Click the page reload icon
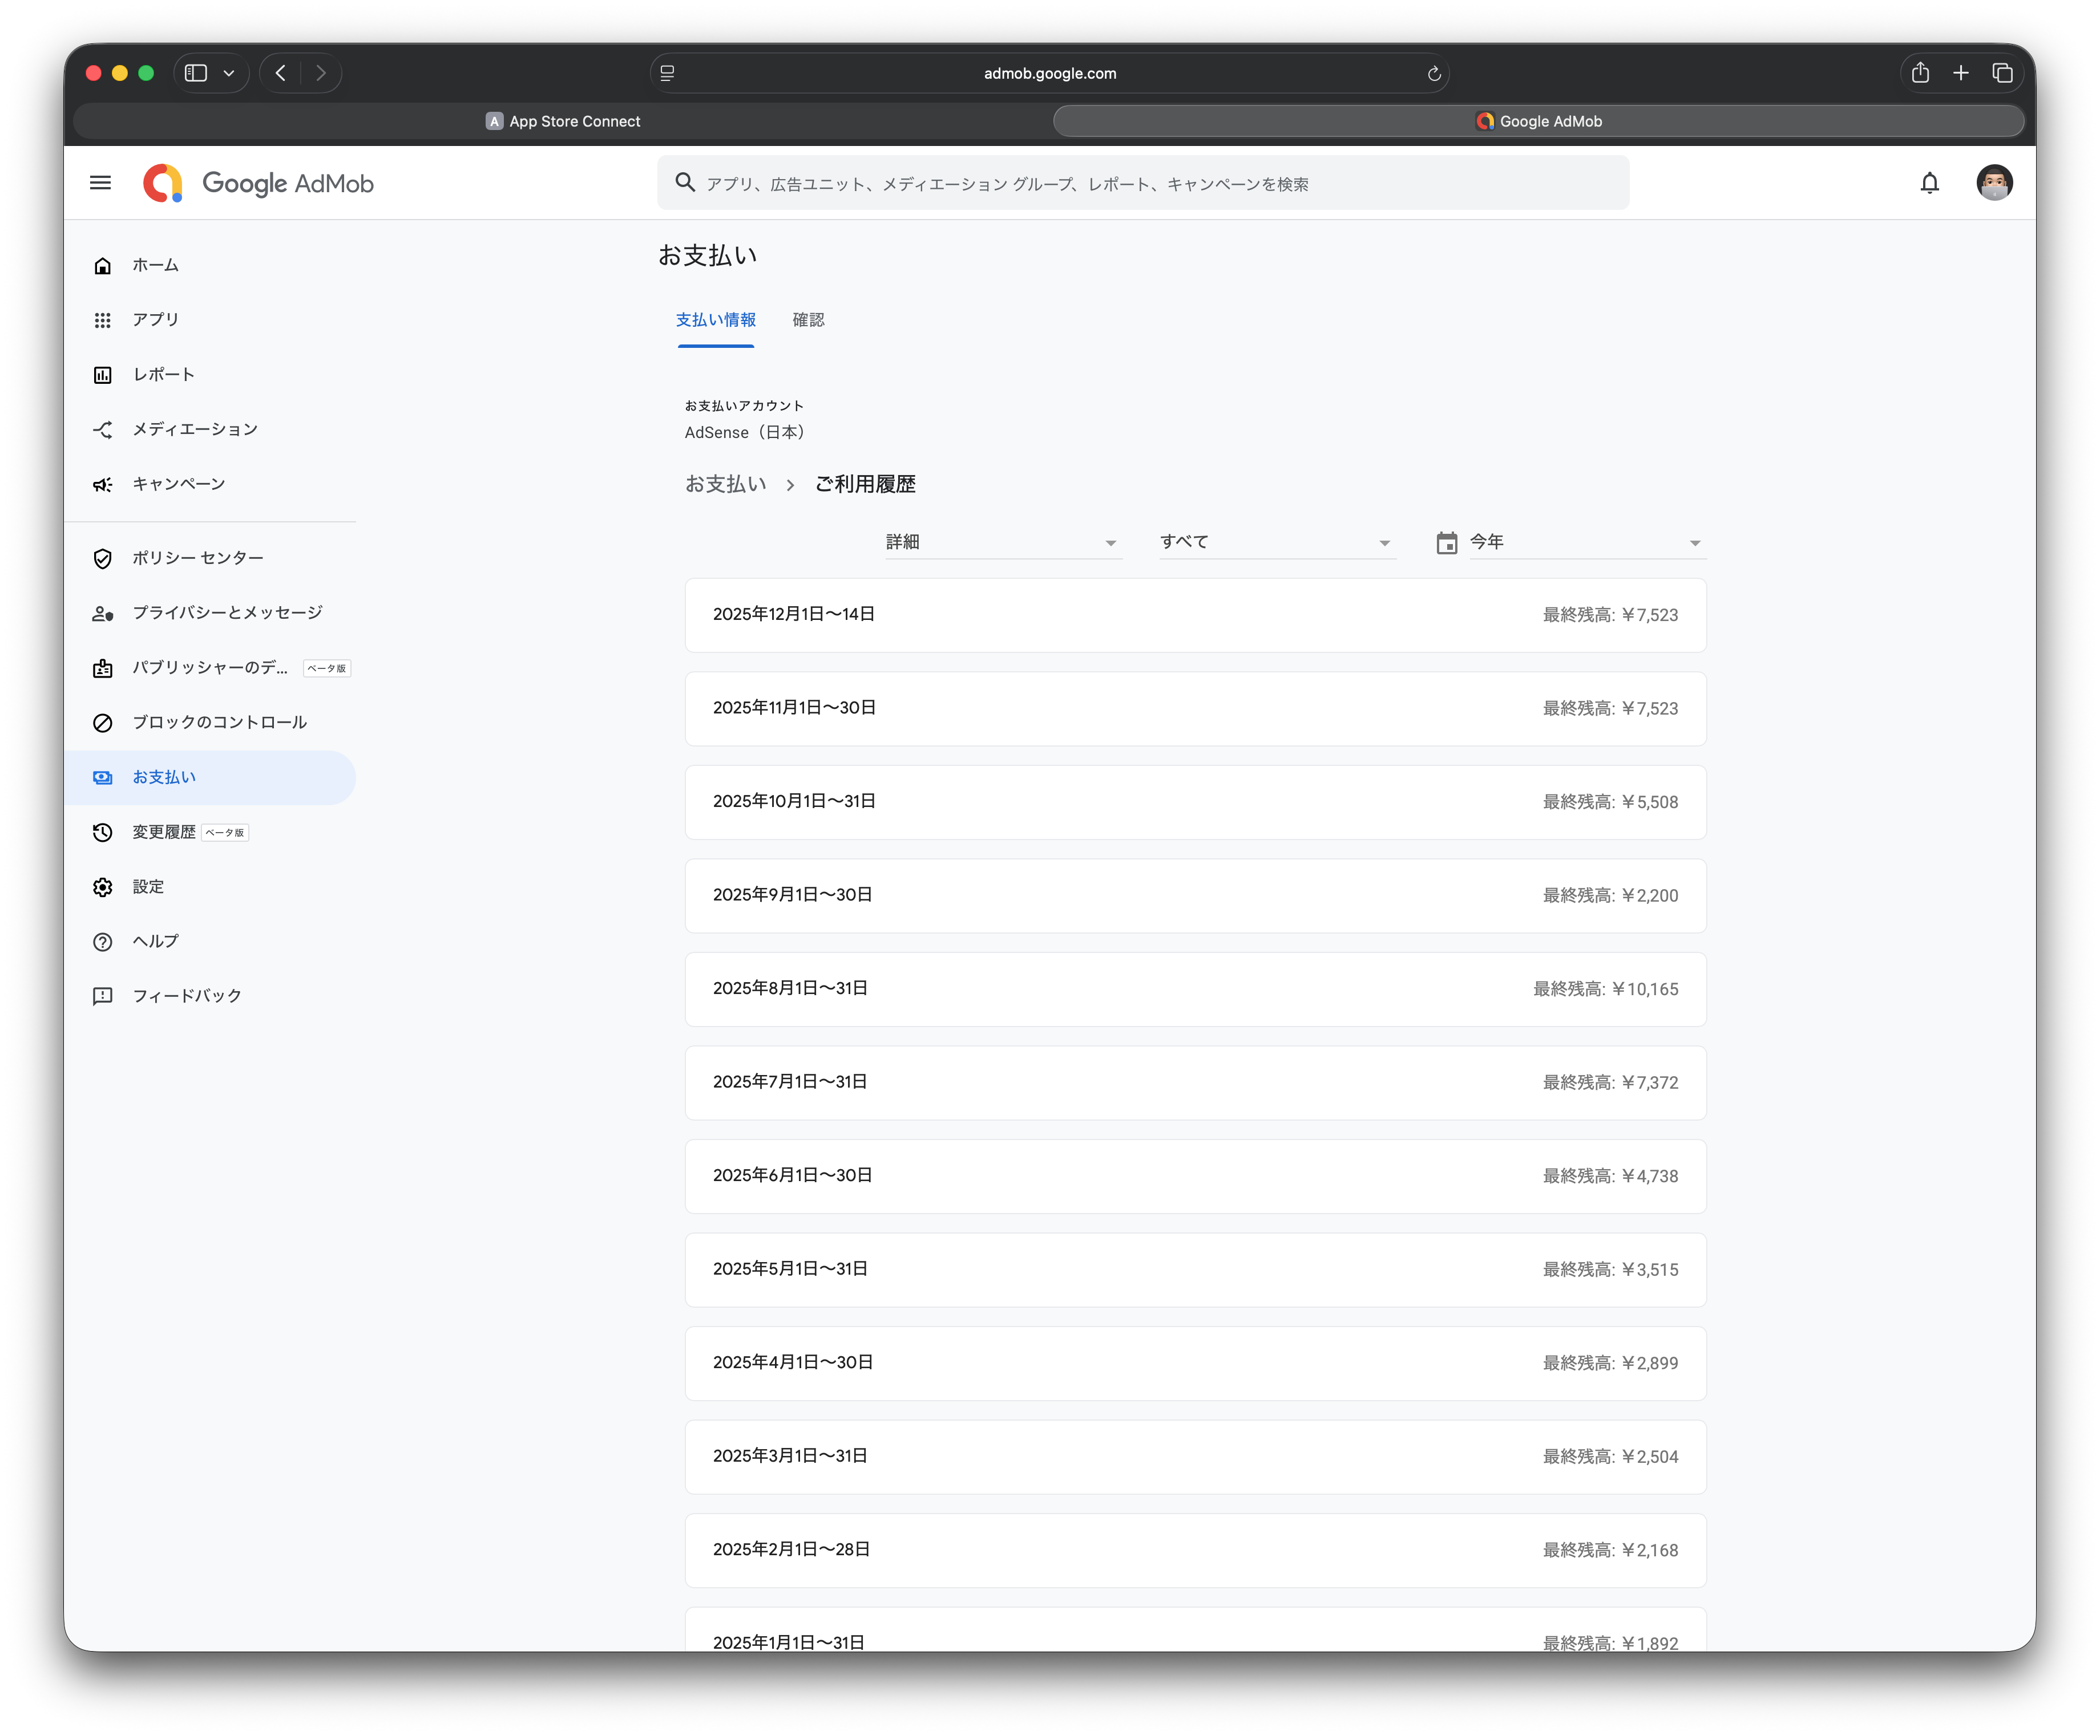The image size is (2100, 1736). click(1433, 74)
